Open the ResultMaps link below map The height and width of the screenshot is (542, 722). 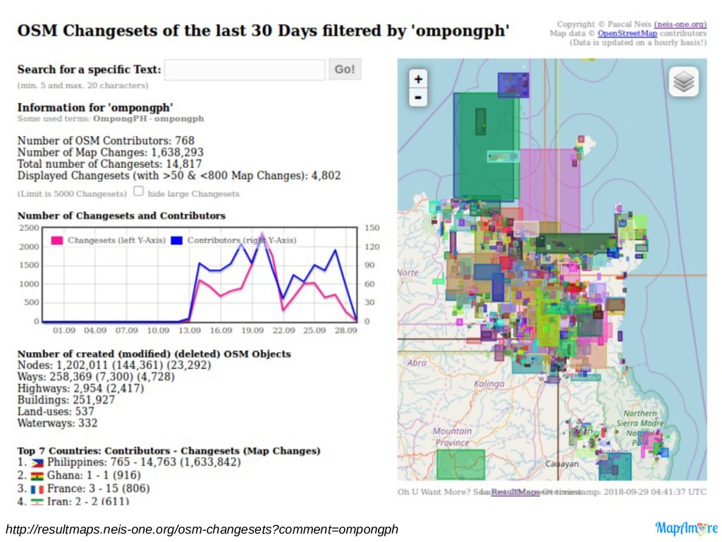[515, 492]
